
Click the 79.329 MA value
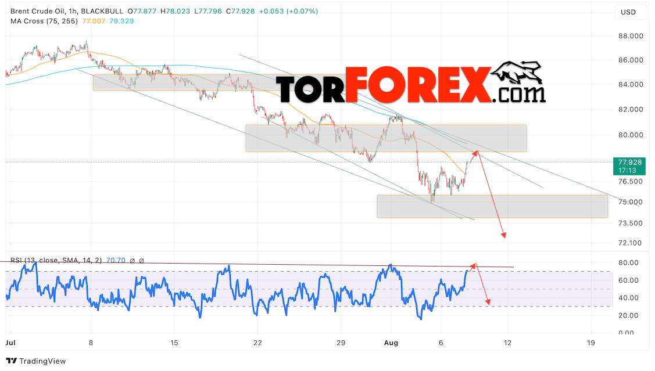(x=121, y=21)
